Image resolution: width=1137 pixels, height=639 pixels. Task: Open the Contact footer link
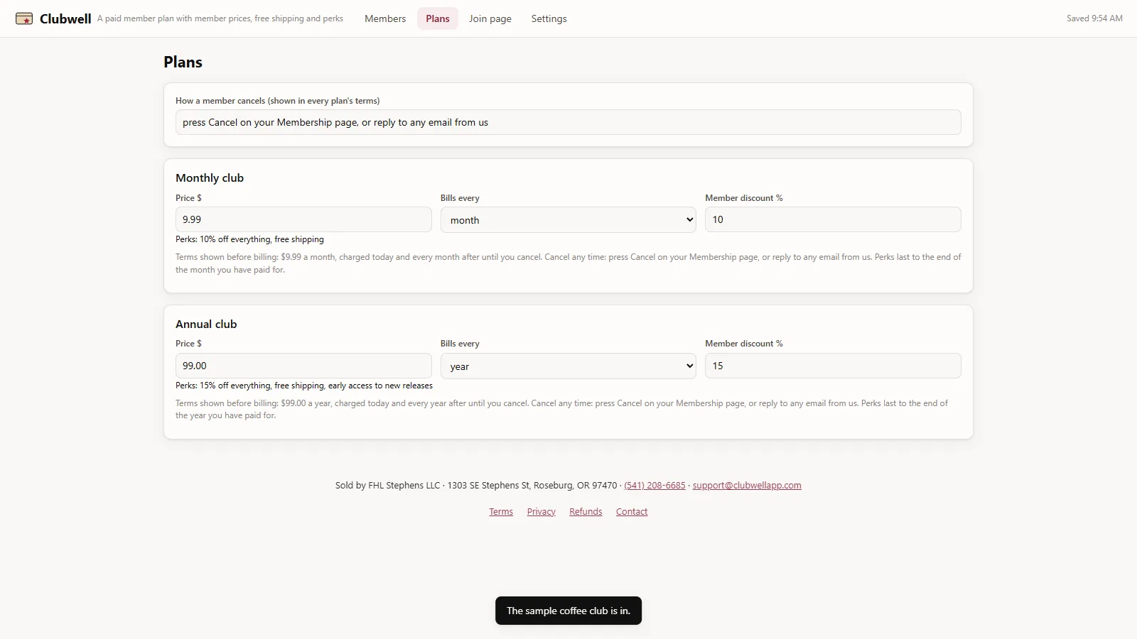tap(632, 512)
